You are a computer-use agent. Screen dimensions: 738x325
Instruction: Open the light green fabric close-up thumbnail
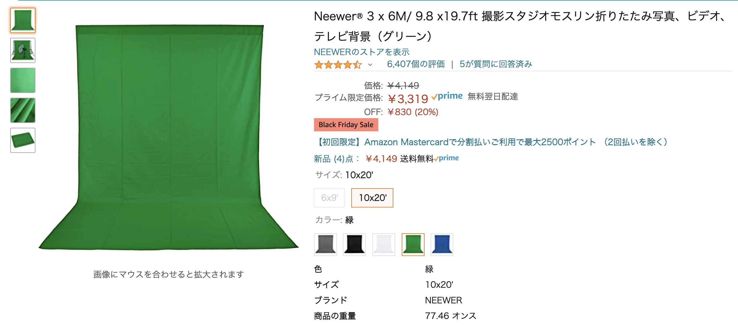23,80
